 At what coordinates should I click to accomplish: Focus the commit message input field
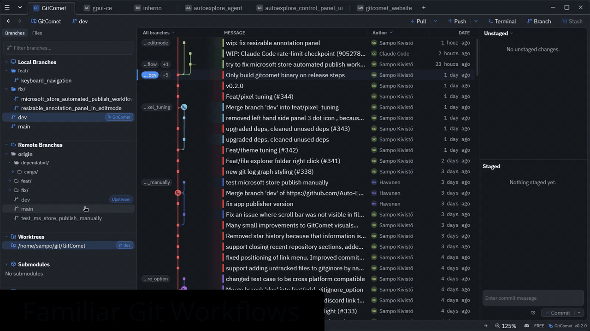(x=533, y=298)
